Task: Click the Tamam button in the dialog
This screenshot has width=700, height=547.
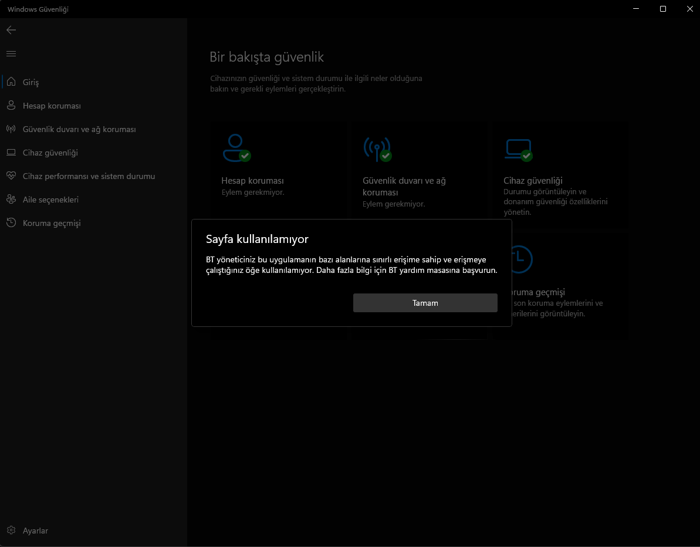Action: (425, 303)
